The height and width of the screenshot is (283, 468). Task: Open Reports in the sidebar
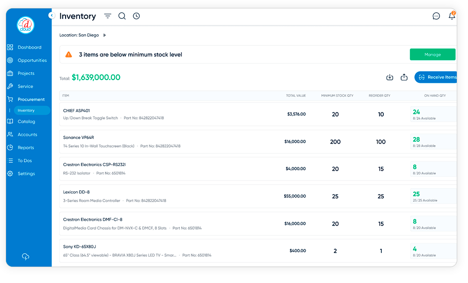[26, 148]
